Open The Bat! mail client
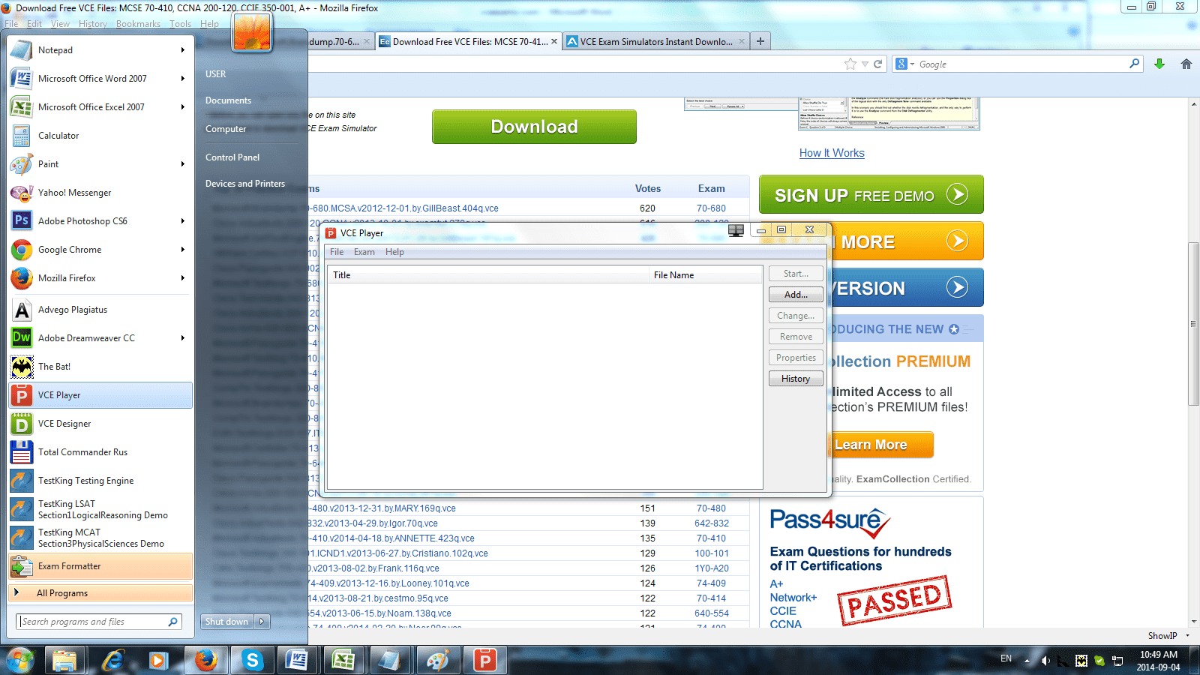This screenshot has height=675, width=1200. pos(100,367)
